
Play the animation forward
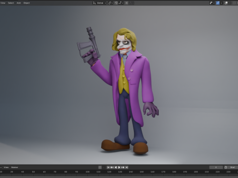[x=119, y=167]
